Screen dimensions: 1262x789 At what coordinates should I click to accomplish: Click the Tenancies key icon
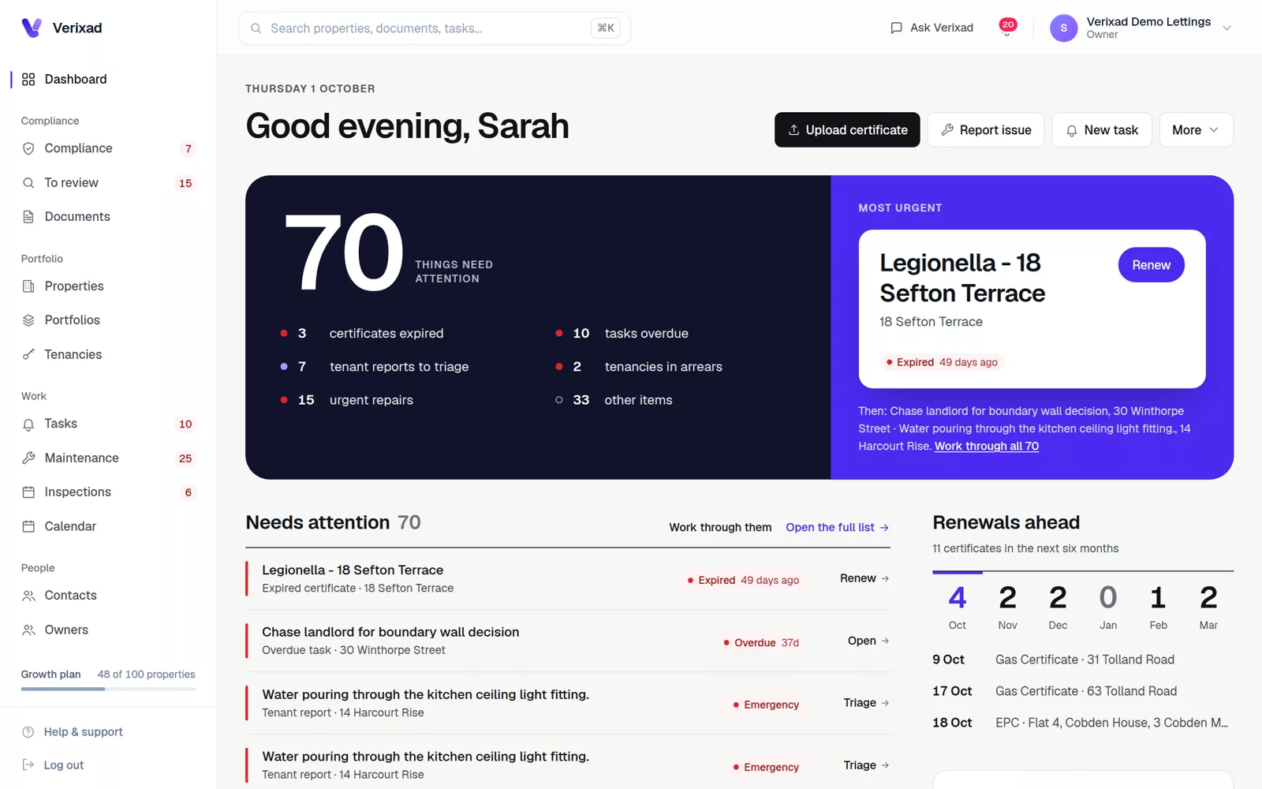28,355
